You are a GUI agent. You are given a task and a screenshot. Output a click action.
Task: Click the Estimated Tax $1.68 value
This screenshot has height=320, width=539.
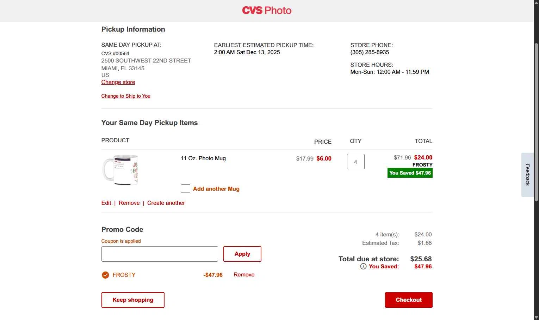pos(425,243)
